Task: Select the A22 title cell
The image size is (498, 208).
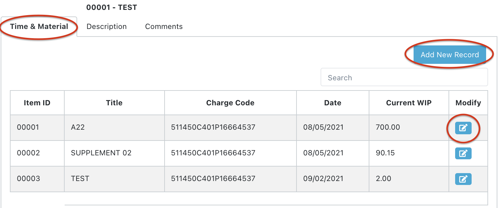Action: pyautogui.click(x=78, y=127)
